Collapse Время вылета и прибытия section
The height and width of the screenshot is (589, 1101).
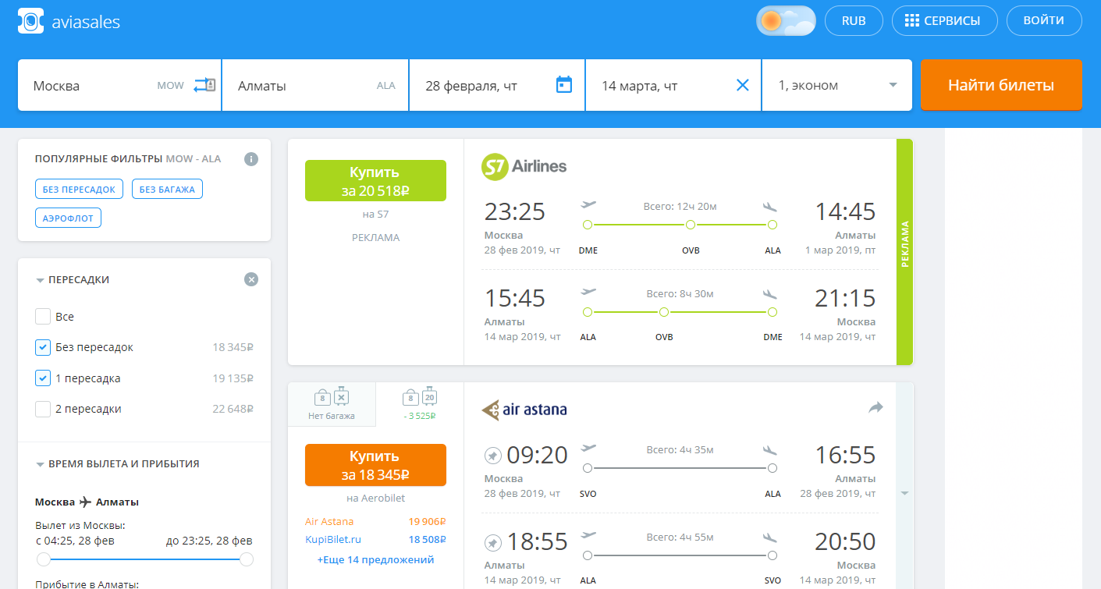40,464
